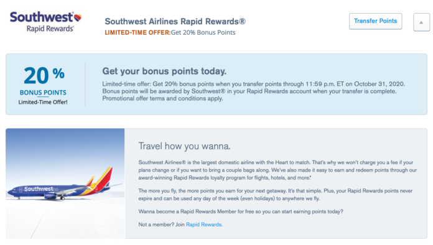The height and width of the screenshot is (245, 433).
Task: Click the Southwest Airlines Rapid Rewards® title
Action: pos(175,22)
